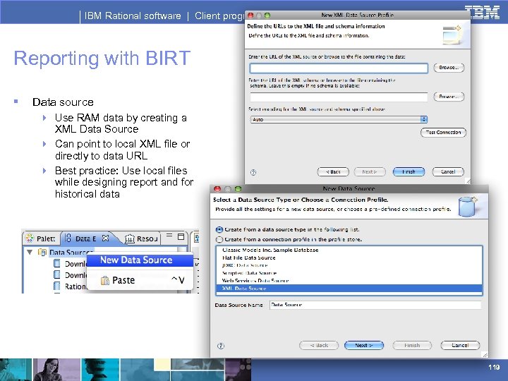The width and height of the screenshot is (508, 381).
Task: Click Ration data source icon
Action: tap(56, 286)
